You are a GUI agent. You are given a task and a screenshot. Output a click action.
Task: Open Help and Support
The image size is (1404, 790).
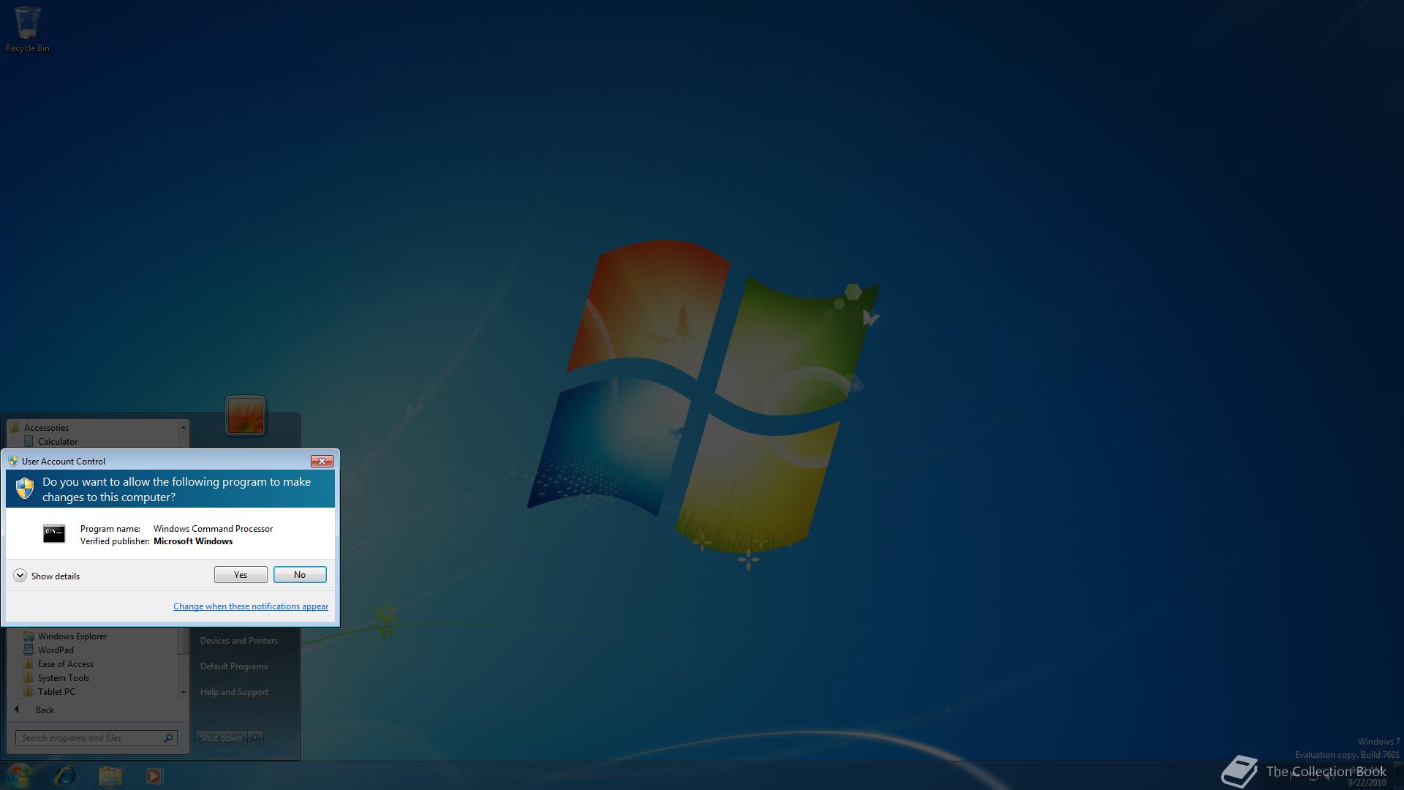234,692
